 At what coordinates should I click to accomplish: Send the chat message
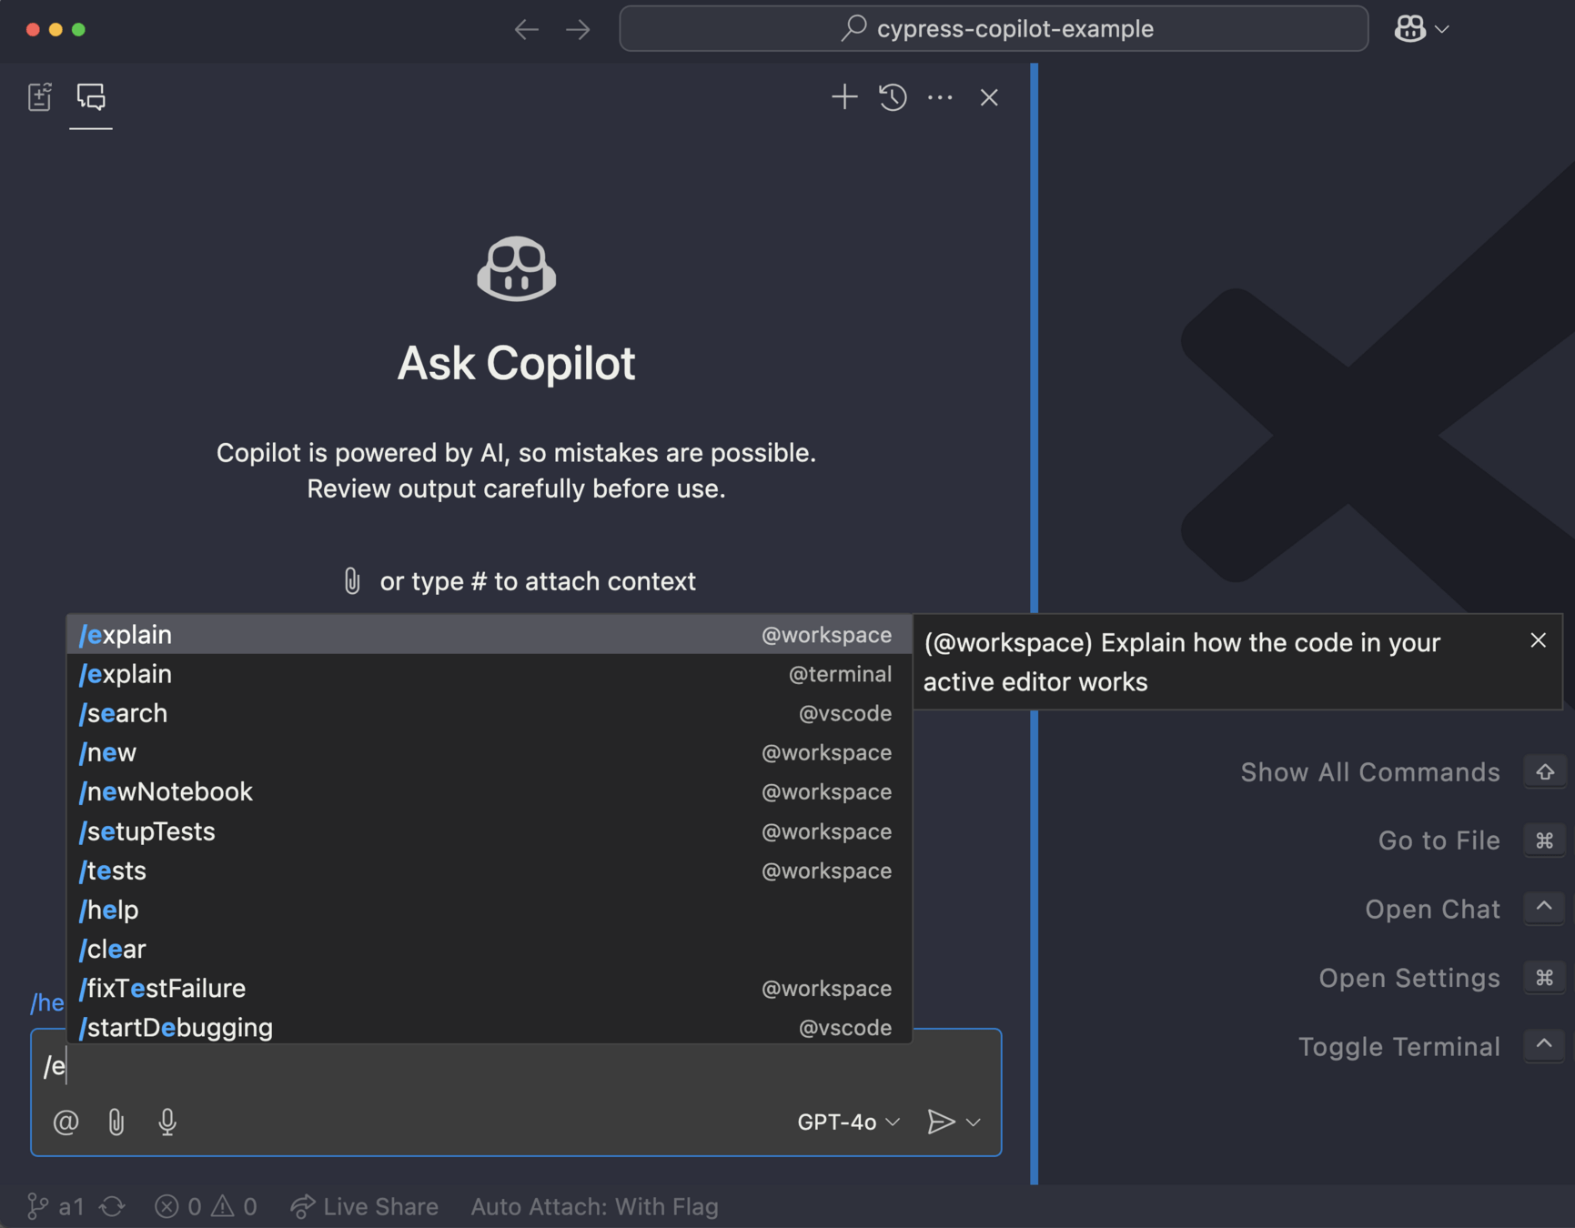point(941,1122)
